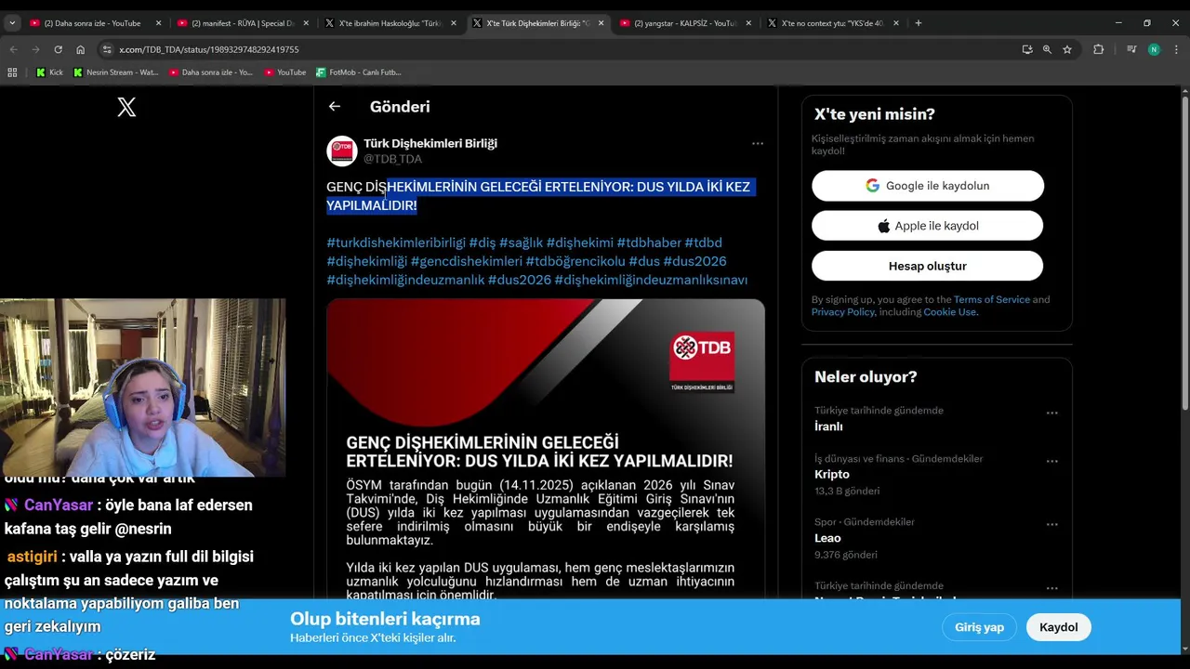Select the 'X'te Türk Dişhekimleri Birliği' tab
This screenshot has width=1190, height=669.
(537, 23)
